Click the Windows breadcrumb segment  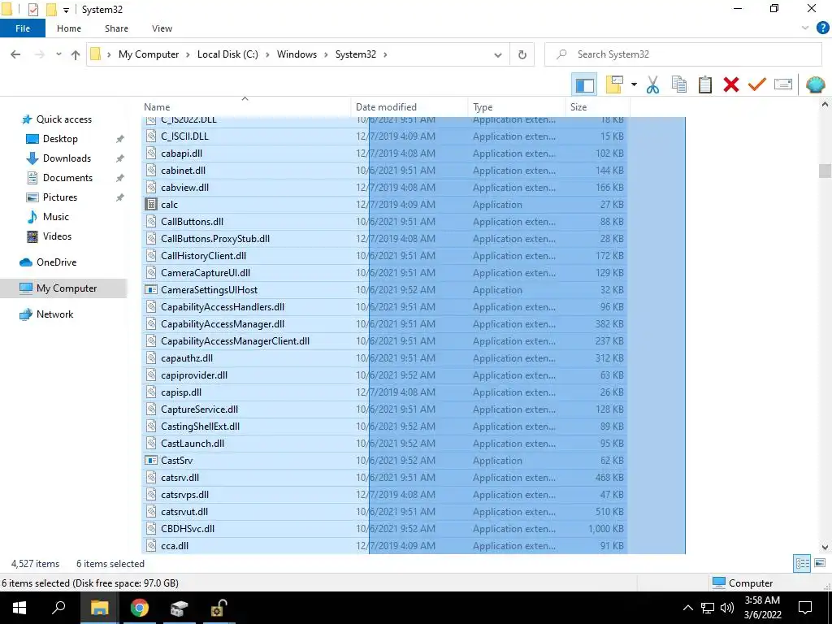coord(297,54)
